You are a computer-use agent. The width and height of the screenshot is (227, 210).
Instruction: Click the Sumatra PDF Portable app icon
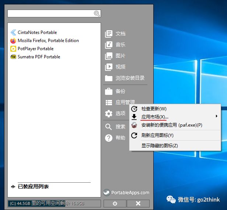13,57
